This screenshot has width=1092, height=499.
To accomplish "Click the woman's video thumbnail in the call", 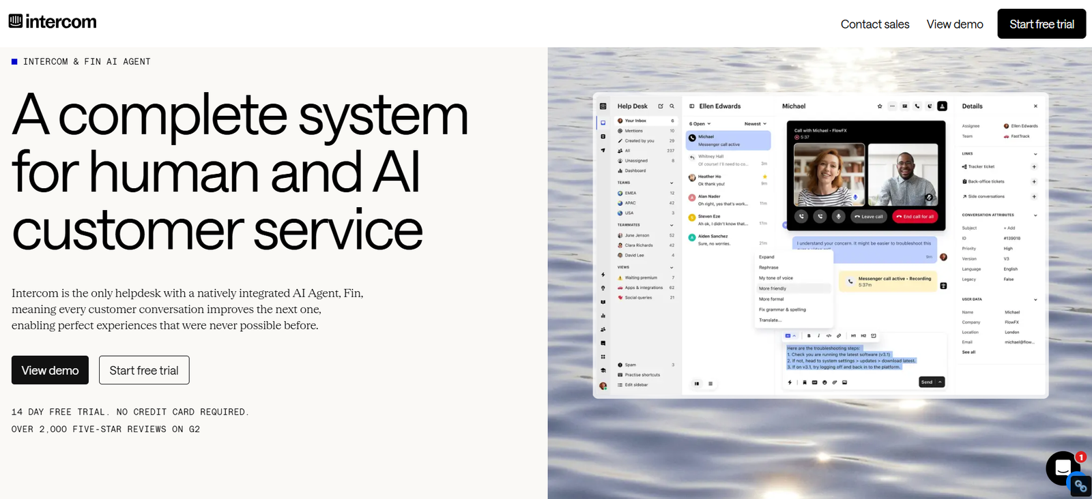I will [829, 175].
